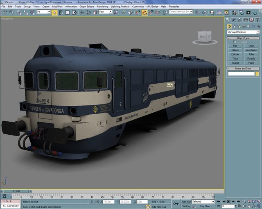Click the Lights category icon
This screenshot has height=209, width=262.
point(239,26)
